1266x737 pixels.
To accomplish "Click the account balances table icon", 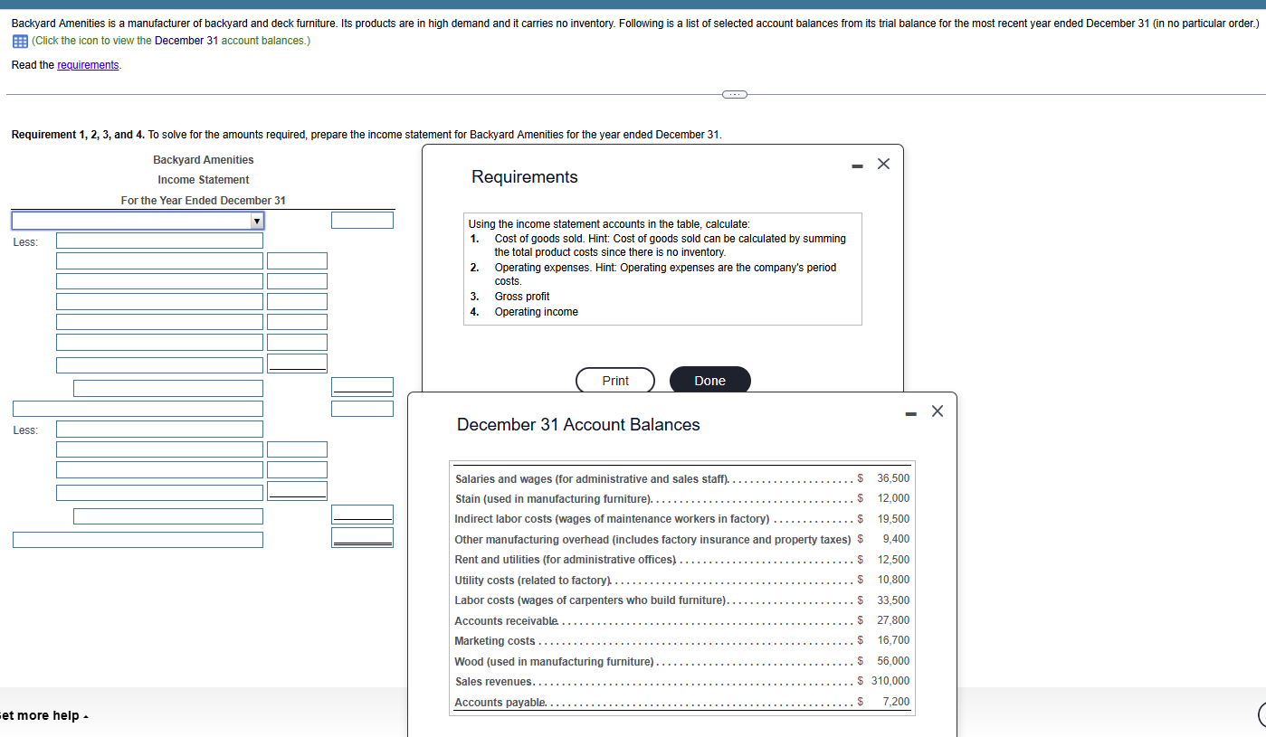I will coord(19,42).
